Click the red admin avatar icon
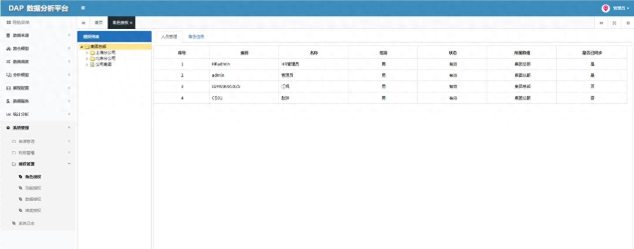The height and width of the screenshot is (249, 634). click(x=606, y=8)
